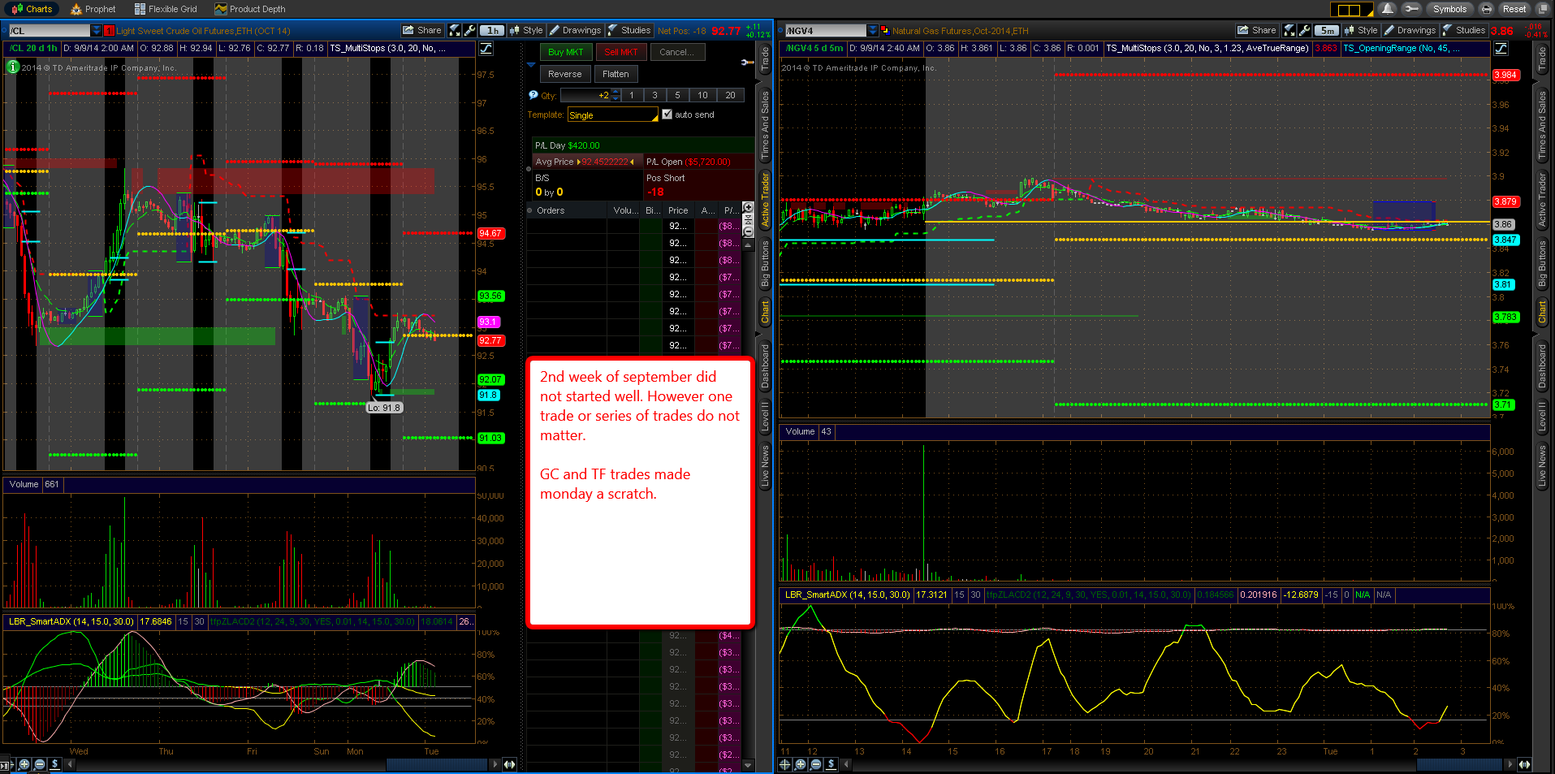Viewport: 1555px width, 774px height.
Task: Set order quantity preset to 5
Action: coord(677,95)
